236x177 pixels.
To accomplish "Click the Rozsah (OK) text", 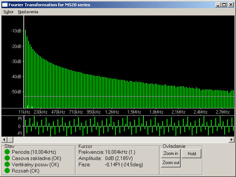I will click(x=25, y=171).
